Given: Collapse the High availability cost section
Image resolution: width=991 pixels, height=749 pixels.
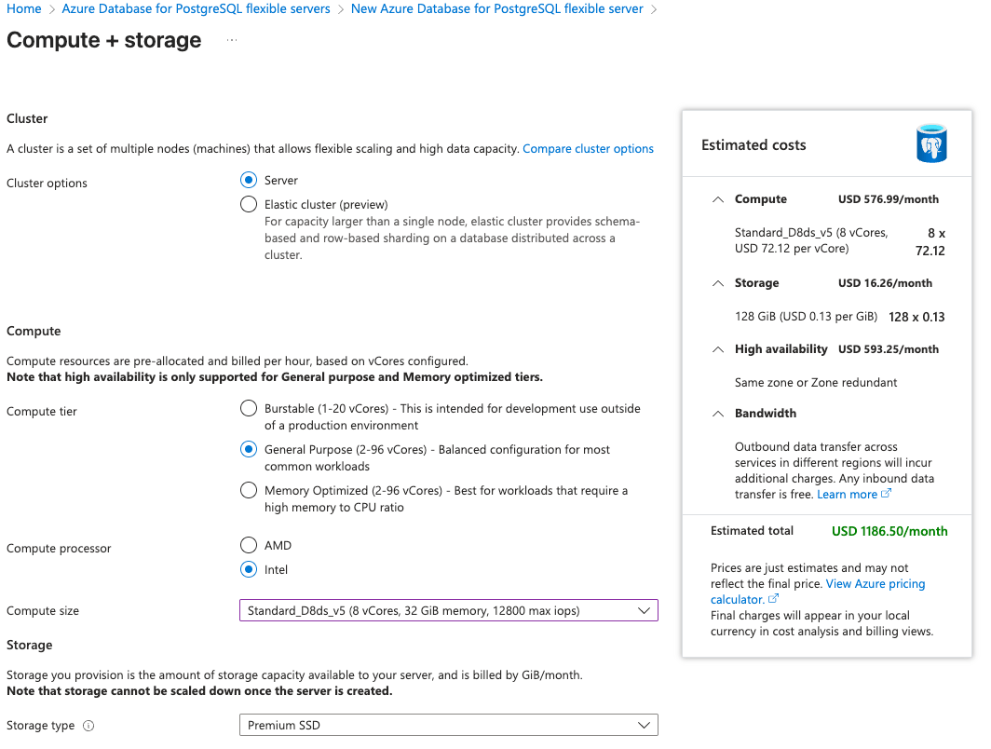Looking at the screenshot, I should pyautogui.click(x=717, y=349).
